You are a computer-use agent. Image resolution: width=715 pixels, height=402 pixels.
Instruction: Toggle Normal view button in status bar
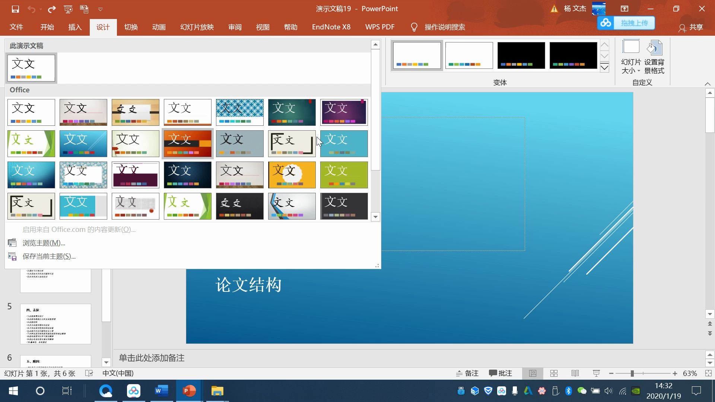(x=533, y=373)
